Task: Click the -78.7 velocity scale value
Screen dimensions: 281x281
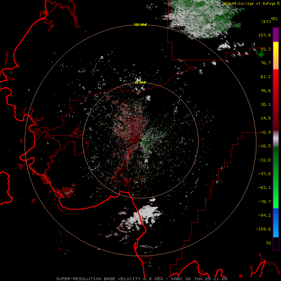Action: point(264,202)
